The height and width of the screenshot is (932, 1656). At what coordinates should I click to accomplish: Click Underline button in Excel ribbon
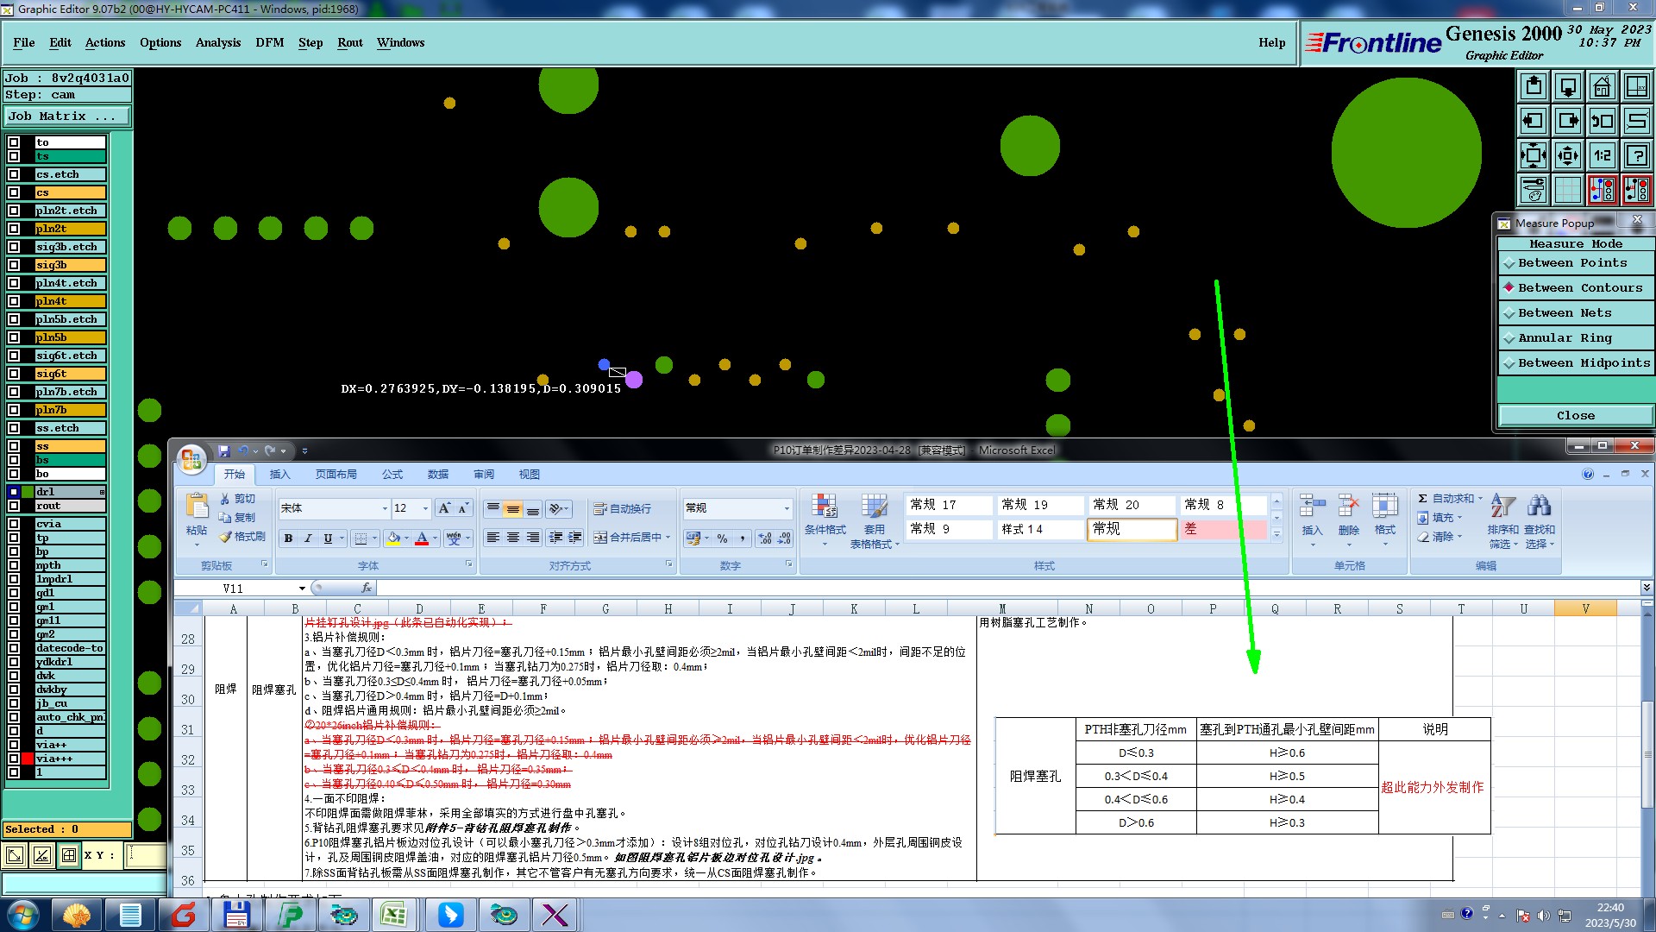coord(328,538)
